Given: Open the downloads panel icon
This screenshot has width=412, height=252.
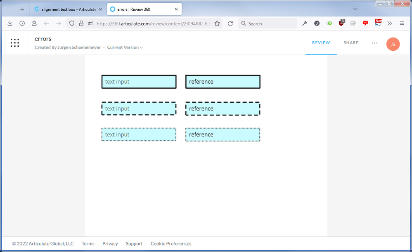Looking at the screenshot, I should point(10,24).
